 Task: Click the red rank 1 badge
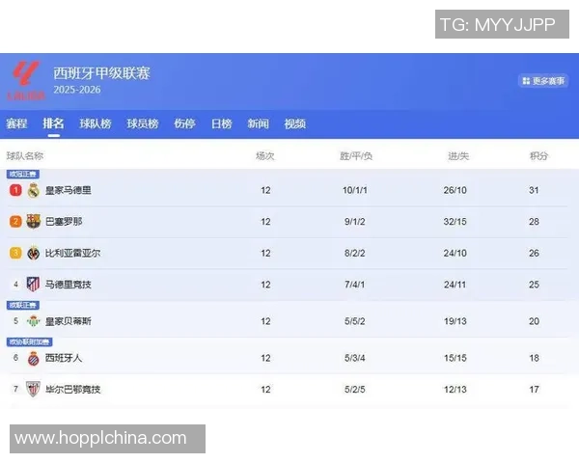(x=15, y=191)
